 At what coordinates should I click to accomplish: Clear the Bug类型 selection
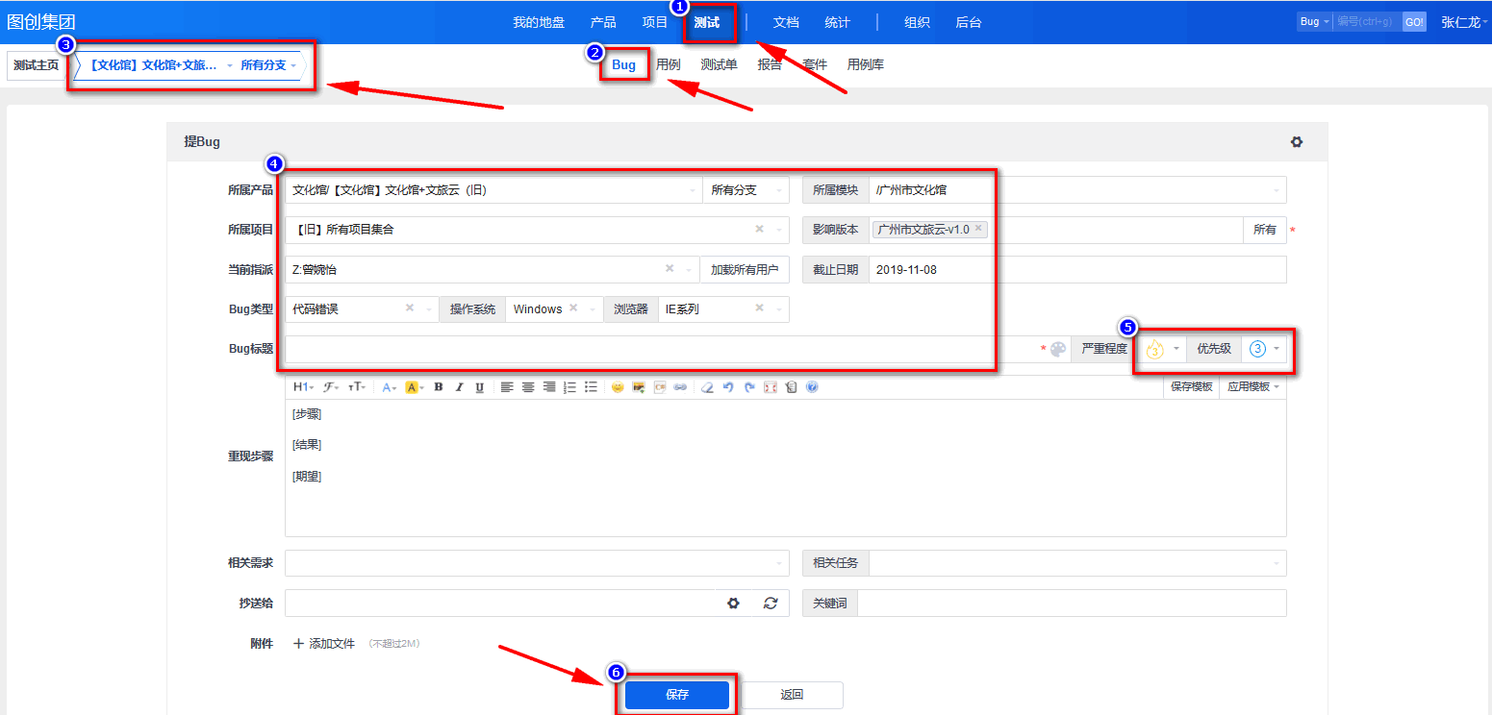click(x=409, y=308)
